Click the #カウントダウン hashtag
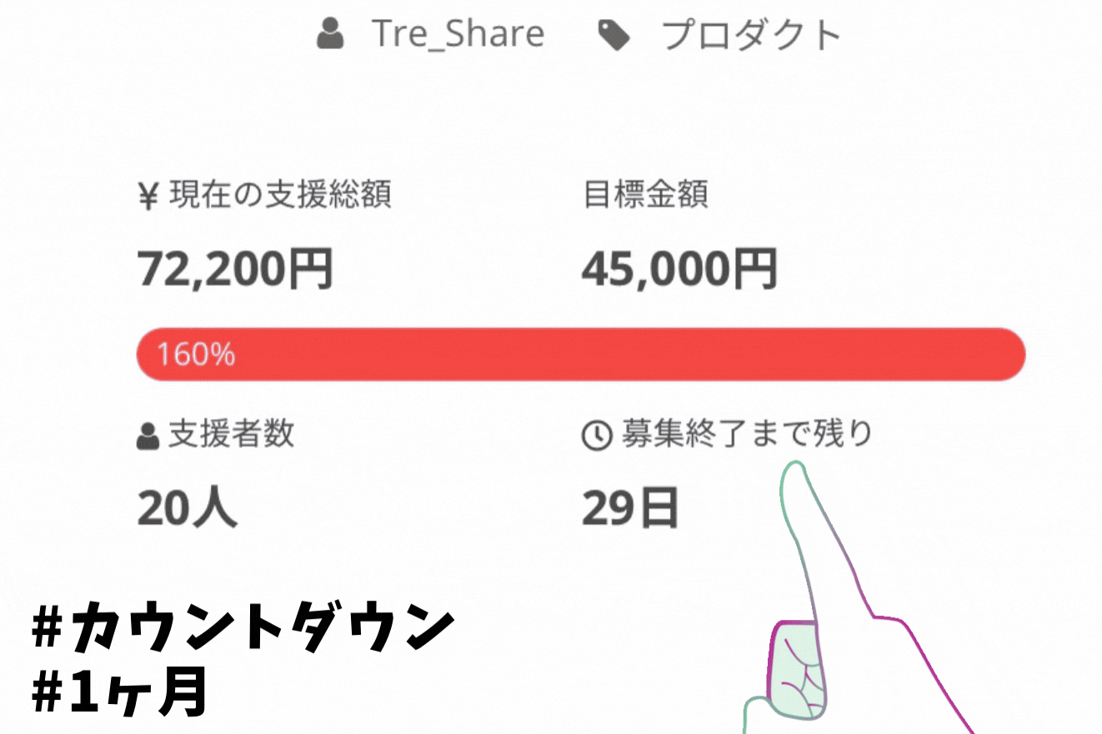 [x=243, y=631]
